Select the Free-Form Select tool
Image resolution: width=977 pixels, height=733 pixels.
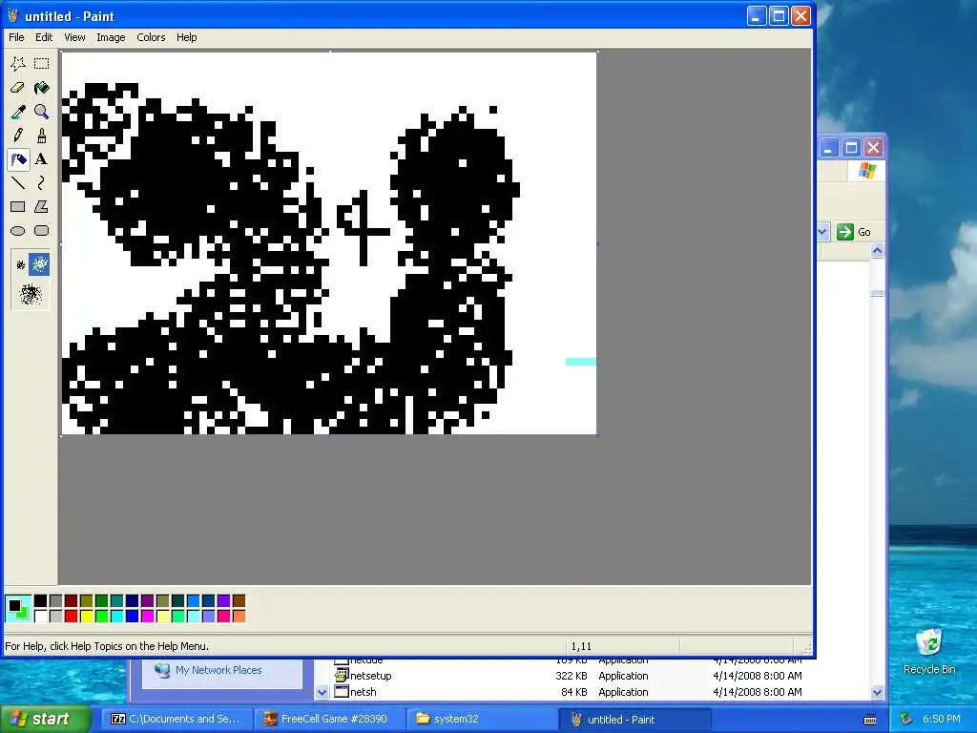tap(18, 64)
